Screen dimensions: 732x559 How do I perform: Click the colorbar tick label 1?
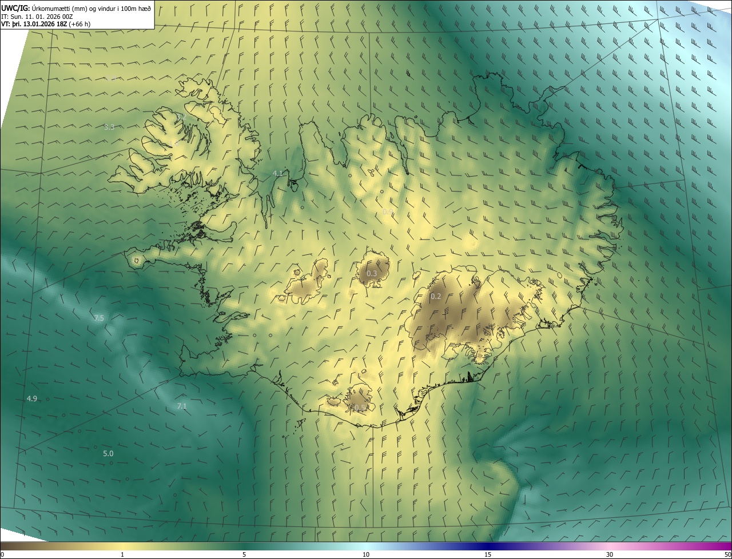point(122,554)
